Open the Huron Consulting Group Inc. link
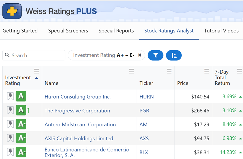243x159 pixels. point(78,97)
